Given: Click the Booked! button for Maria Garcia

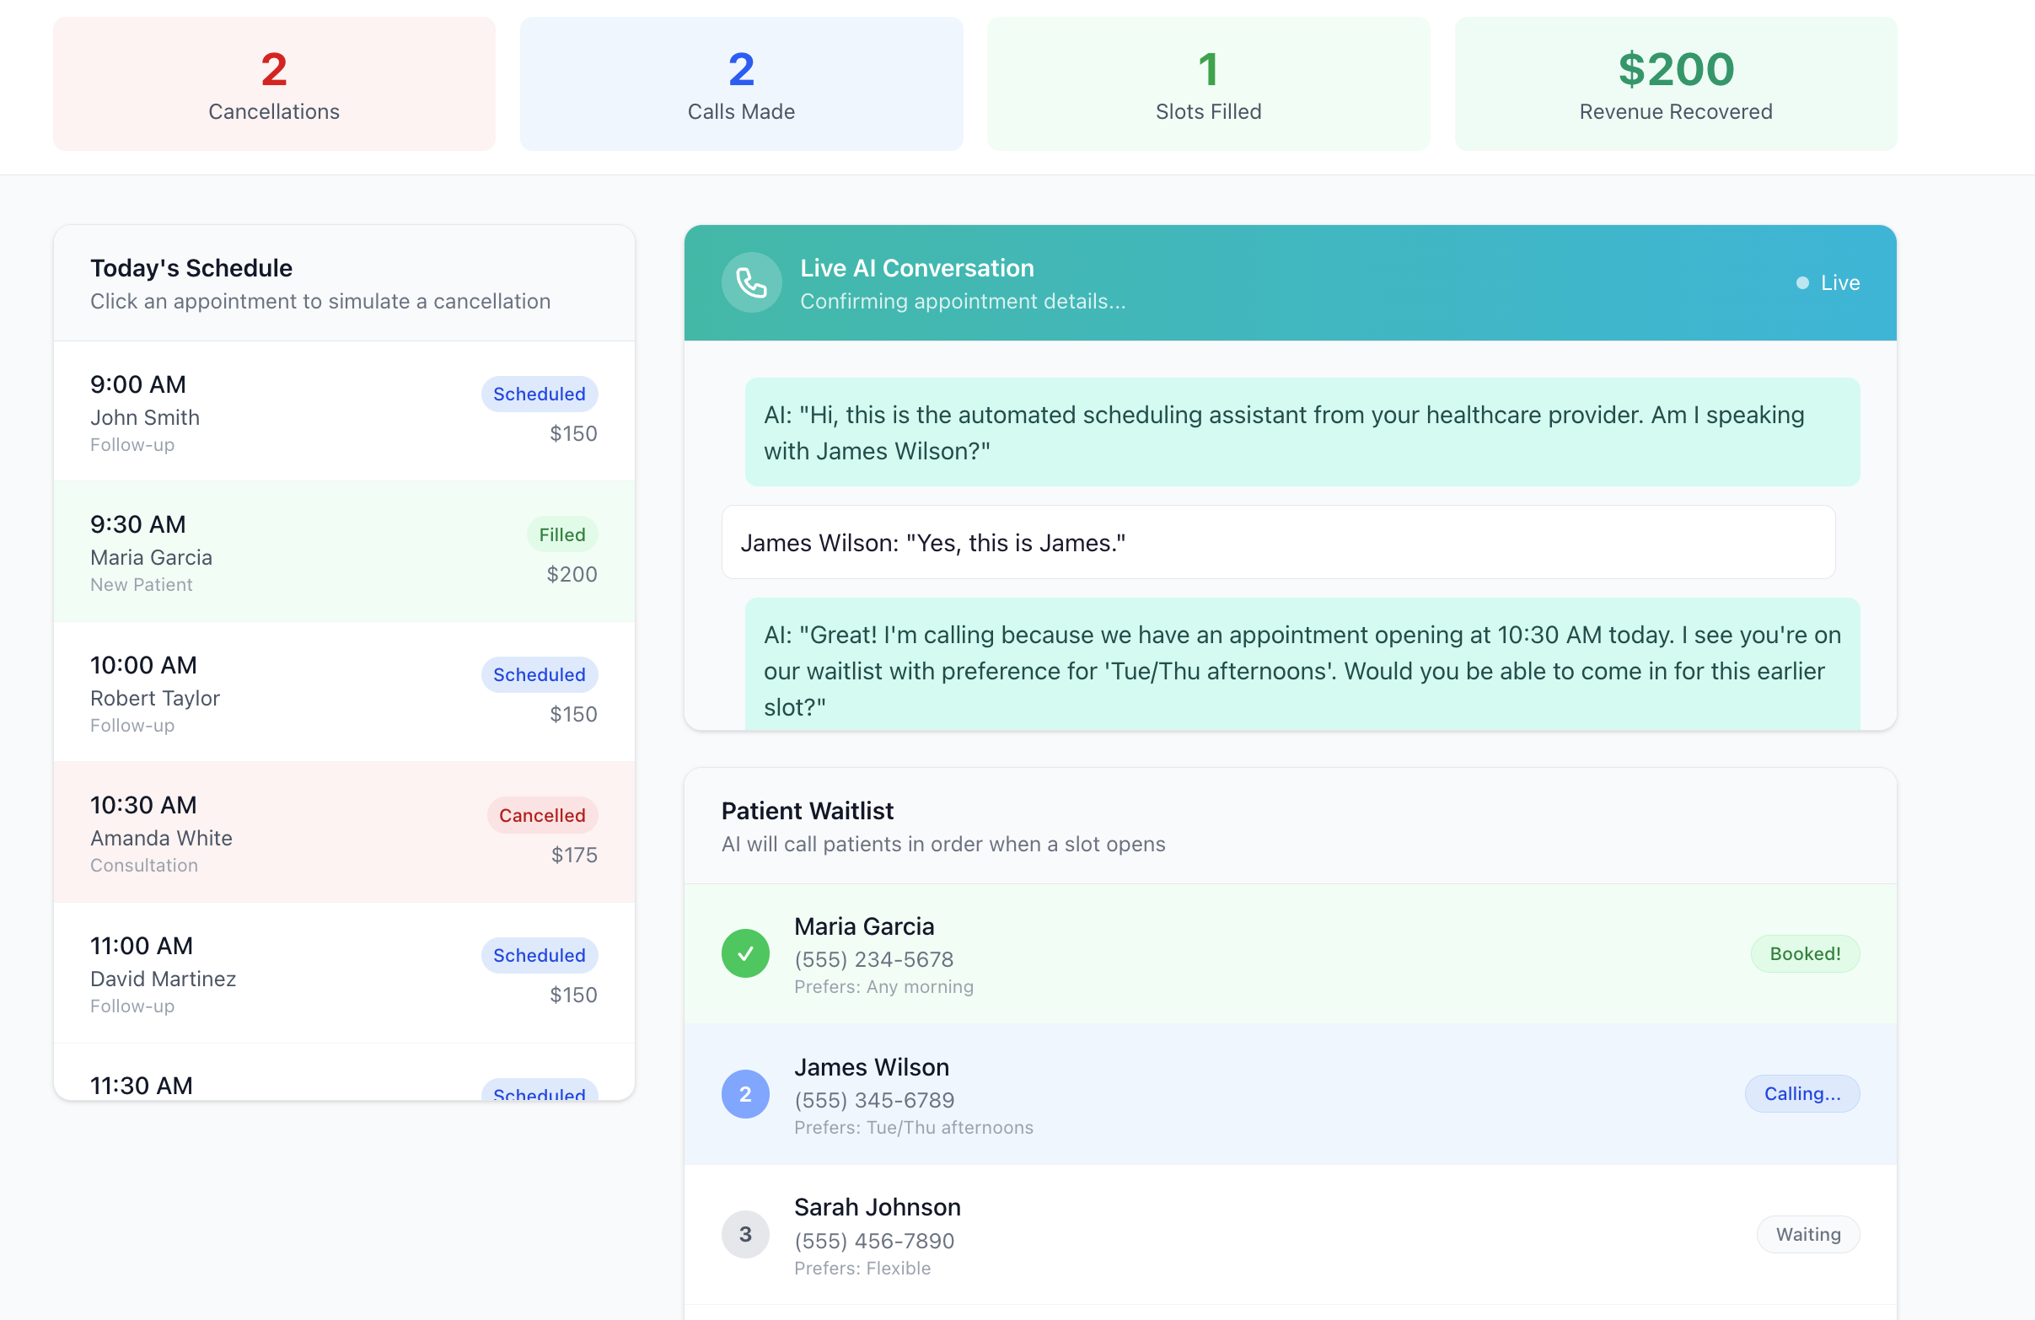Looking at the screenshot, I should pyautogui.click(x=1805, y=953).
